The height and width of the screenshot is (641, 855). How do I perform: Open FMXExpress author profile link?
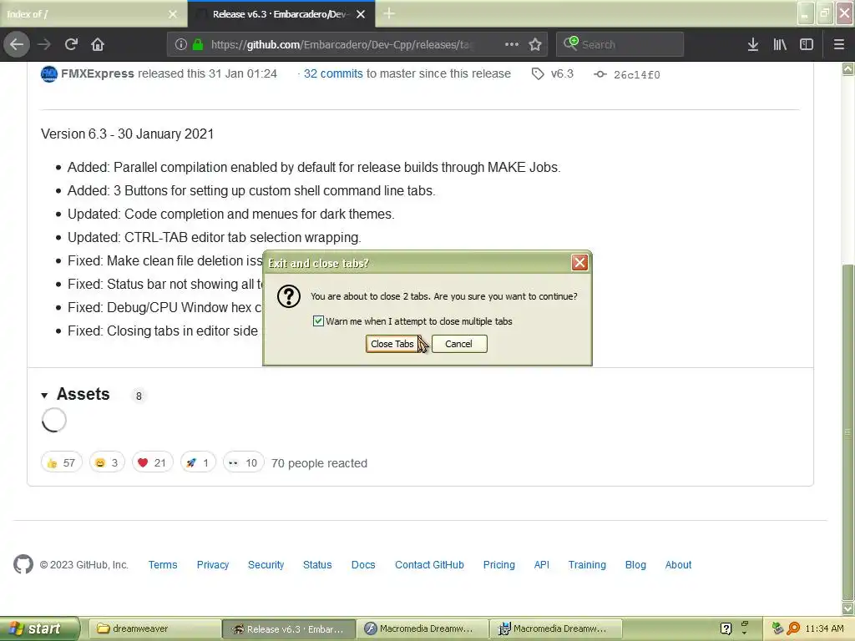[x=98, y=73]
